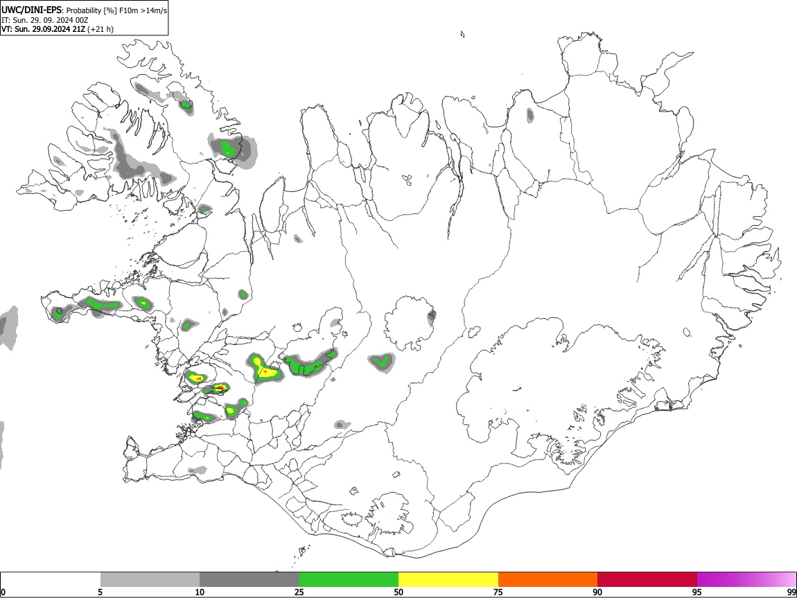Click legend tick label '90'
The width and height of the screenshot is (797, 598).
597,592
